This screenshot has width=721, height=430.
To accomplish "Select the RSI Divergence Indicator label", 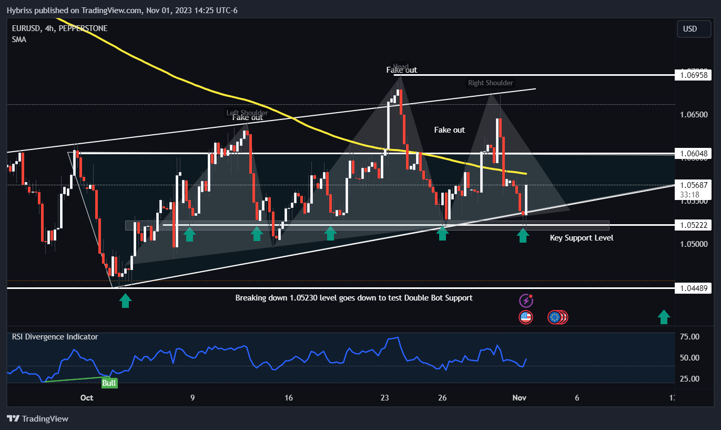I will pyautogui.click(x=55, y=337).
